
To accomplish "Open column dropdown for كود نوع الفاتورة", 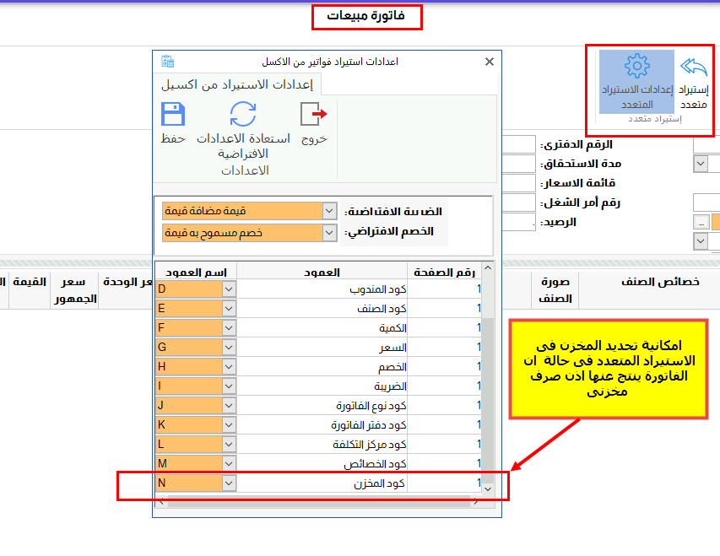I will click(x=229, y=406).
